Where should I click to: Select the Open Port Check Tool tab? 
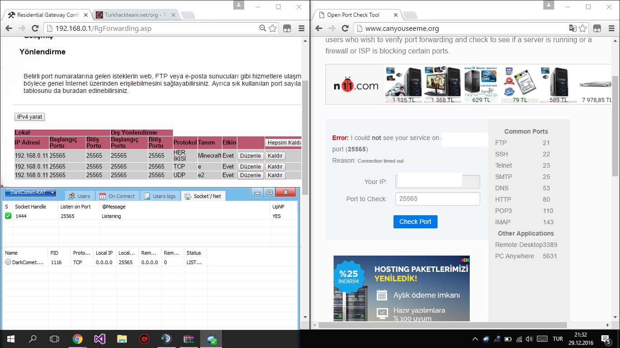tap(357, 15)
